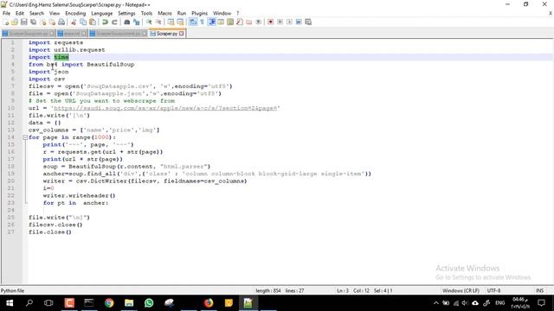Cut selection with the scissors icon
The height and width of the screenshot is (311, 554).
[x=74, y=22]
